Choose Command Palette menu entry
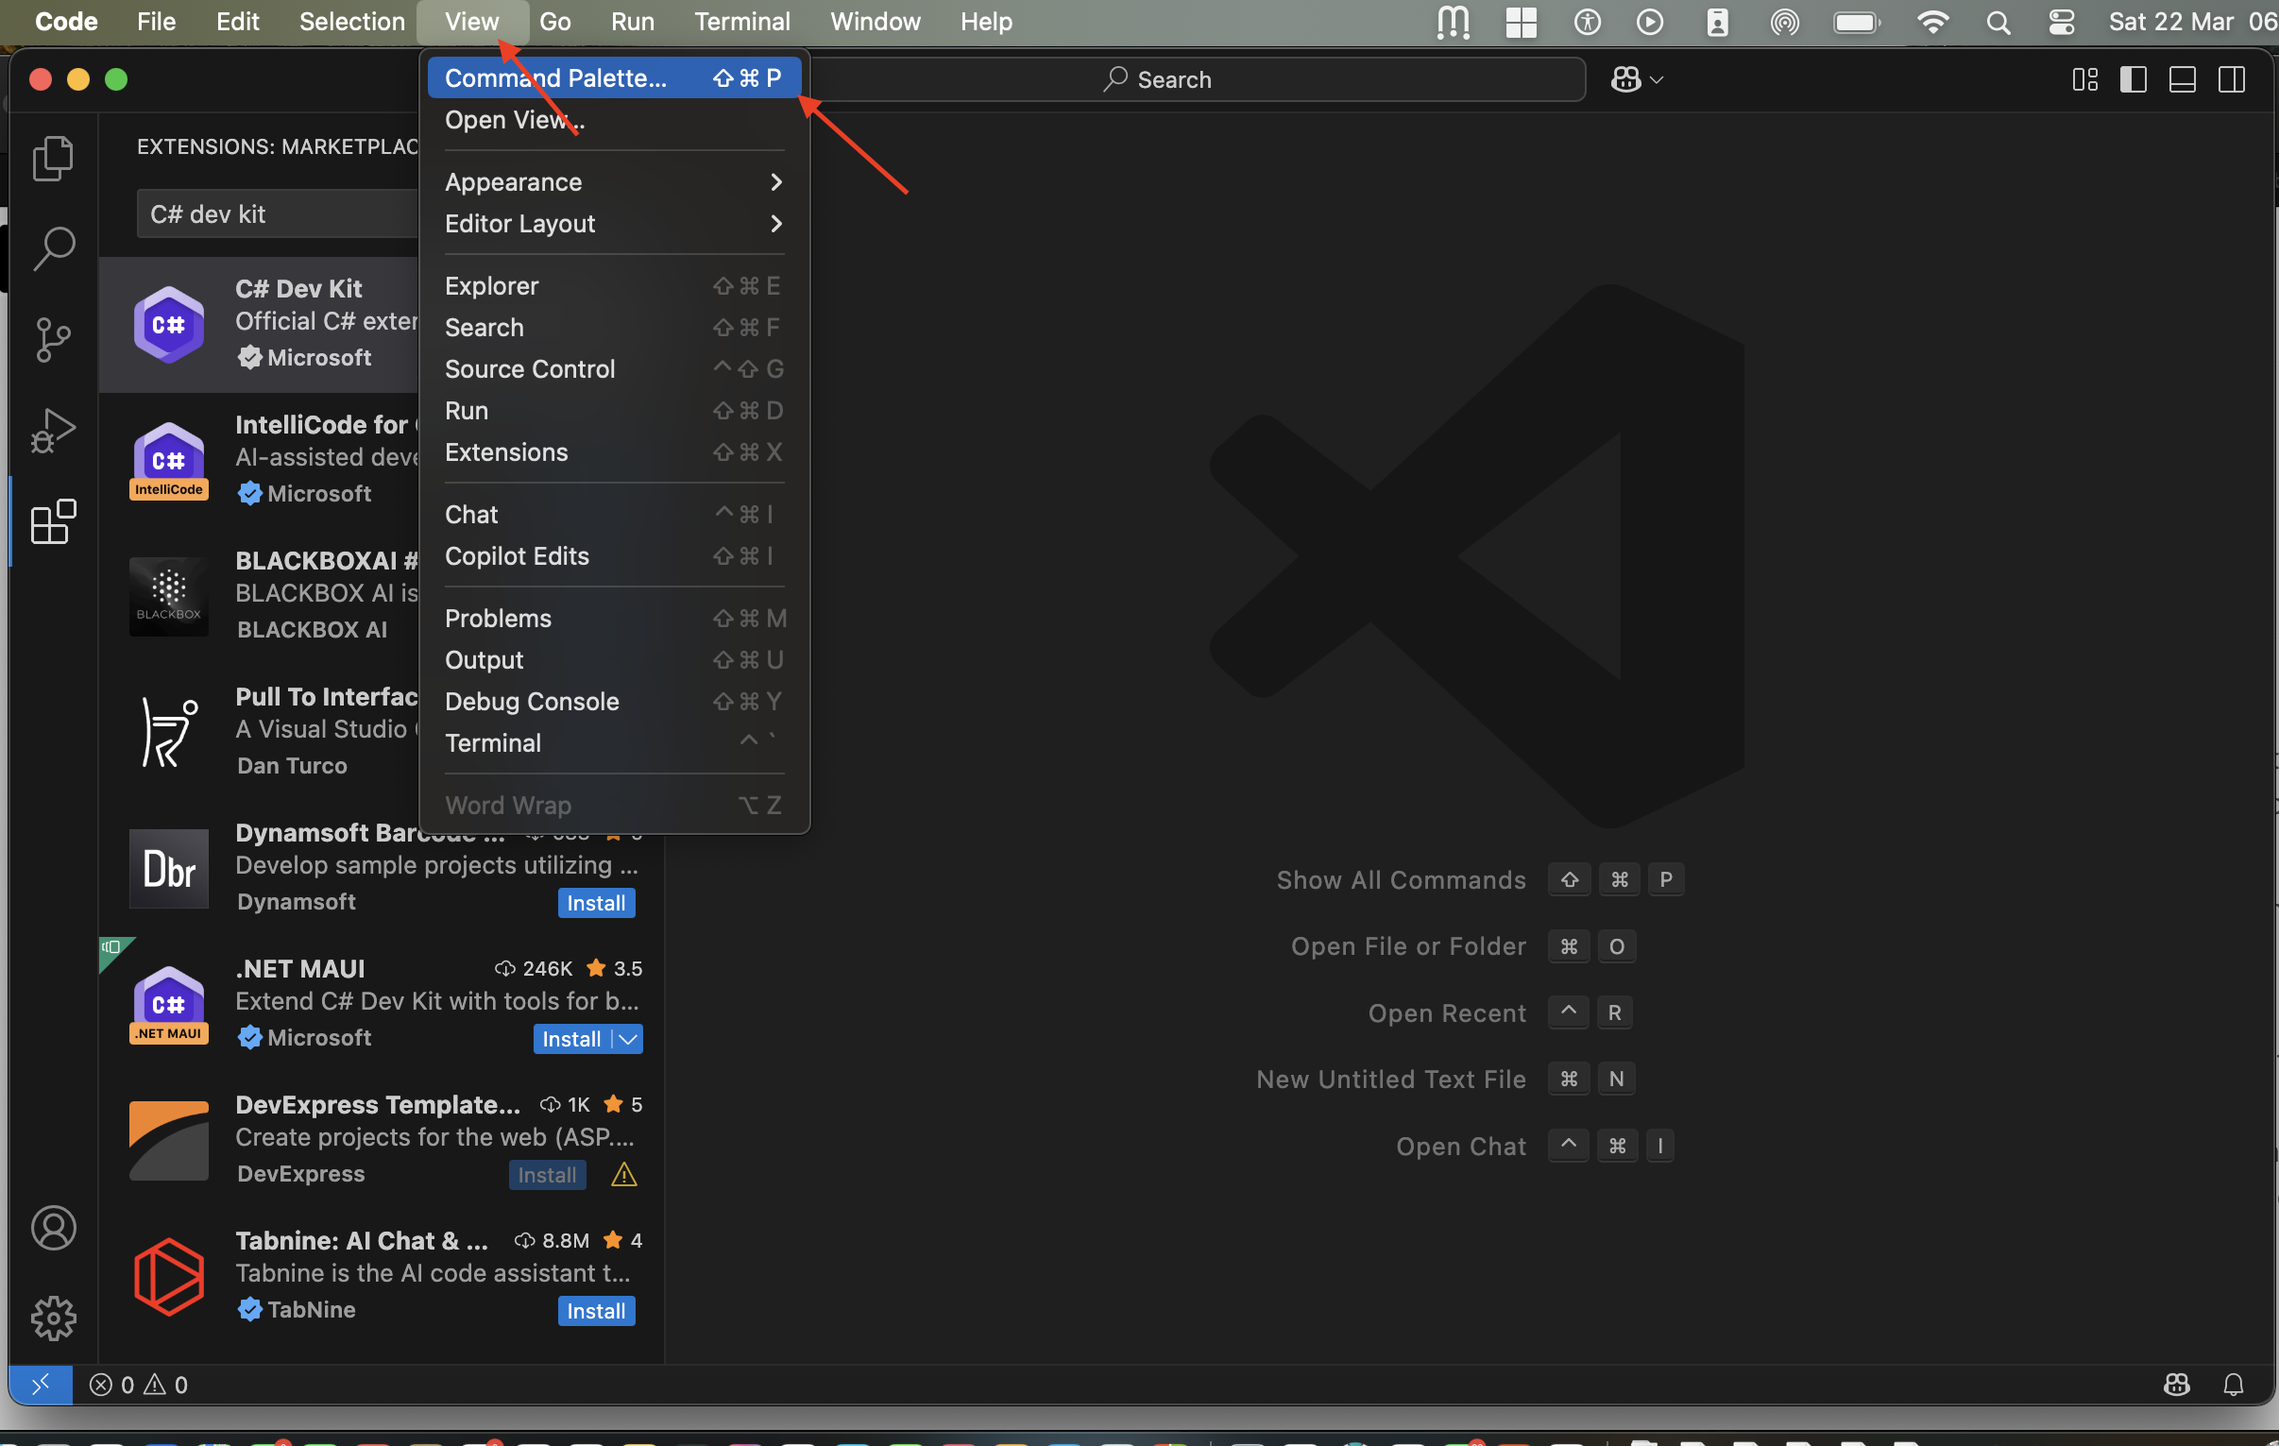 (x=613, y=77)
